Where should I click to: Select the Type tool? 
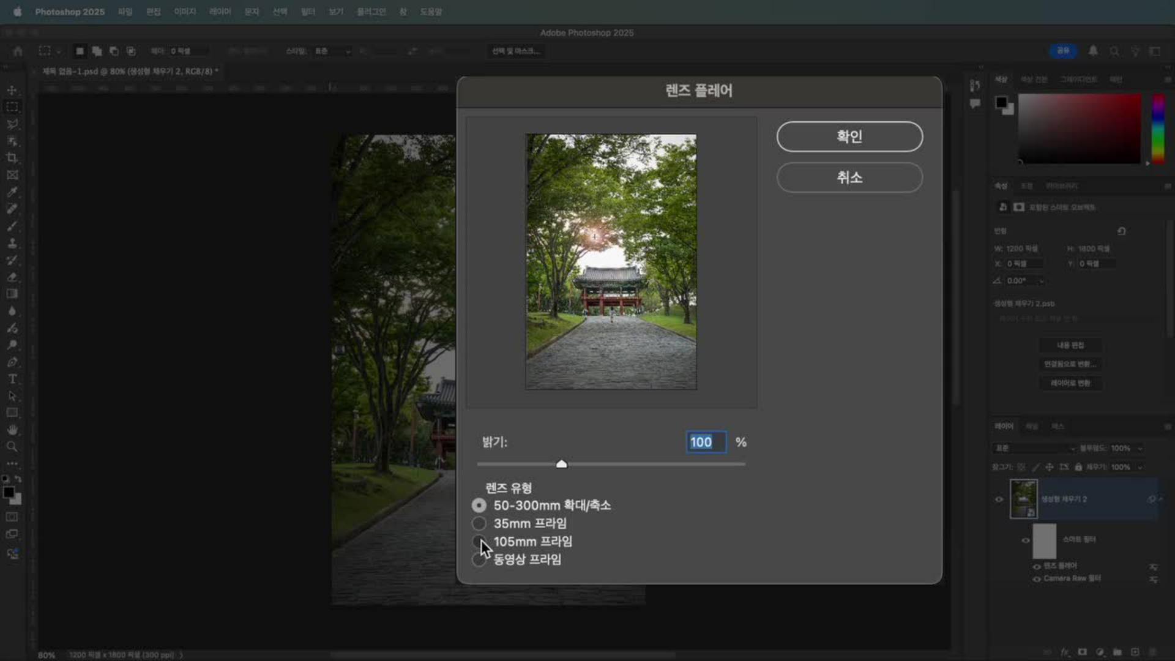12,379
